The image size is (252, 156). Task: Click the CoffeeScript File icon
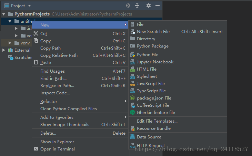tap(133, 105)
